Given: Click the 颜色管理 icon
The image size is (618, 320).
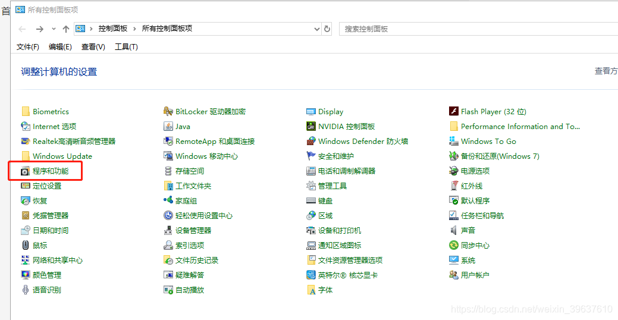Looking at the screenshot, I should pos(26,275).
